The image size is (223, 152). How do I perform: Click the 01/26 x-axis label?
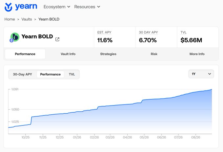(77, 137)
